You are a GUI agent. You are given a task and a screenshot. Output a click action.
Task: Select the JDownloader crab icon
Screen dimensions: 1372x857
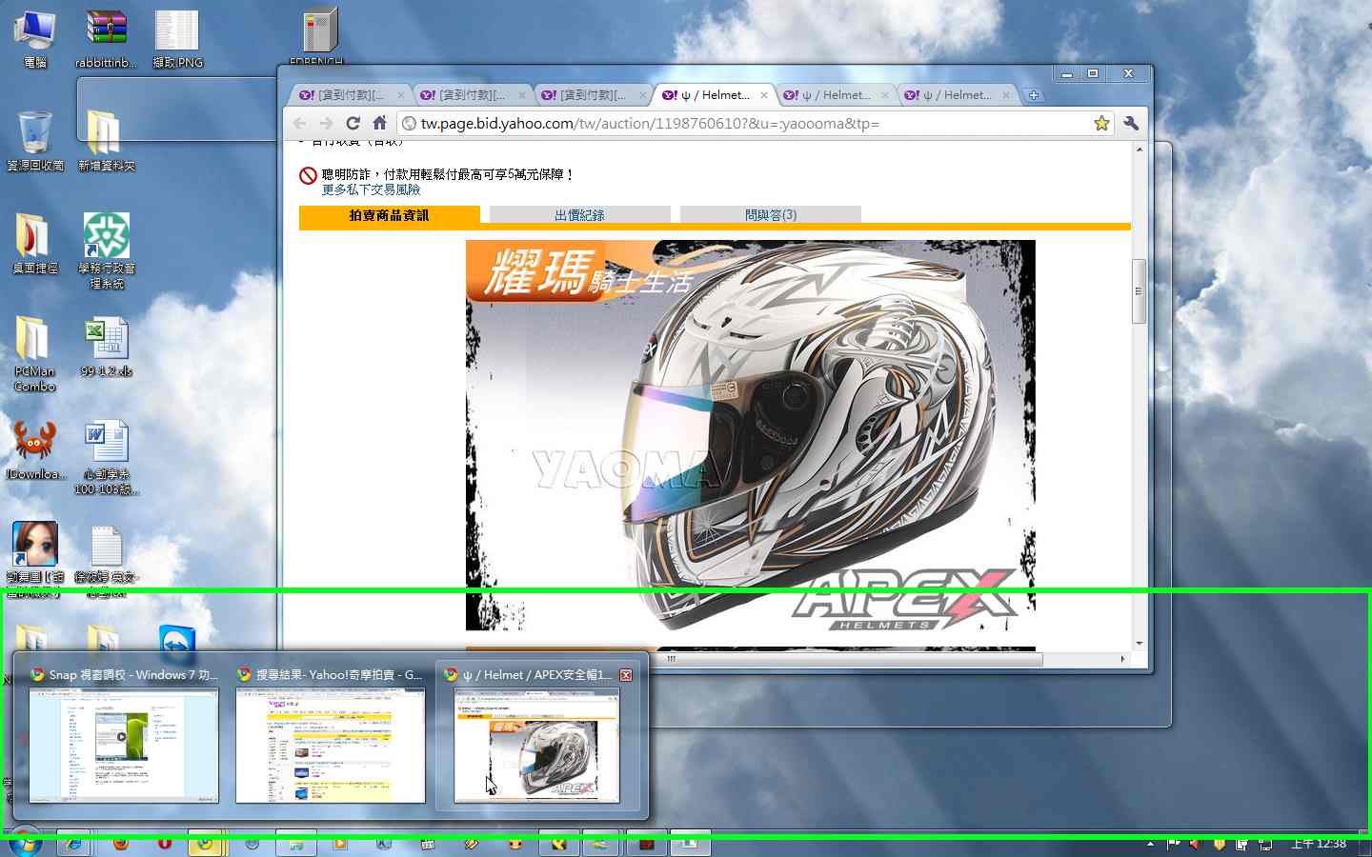click(x=35, y=450)
